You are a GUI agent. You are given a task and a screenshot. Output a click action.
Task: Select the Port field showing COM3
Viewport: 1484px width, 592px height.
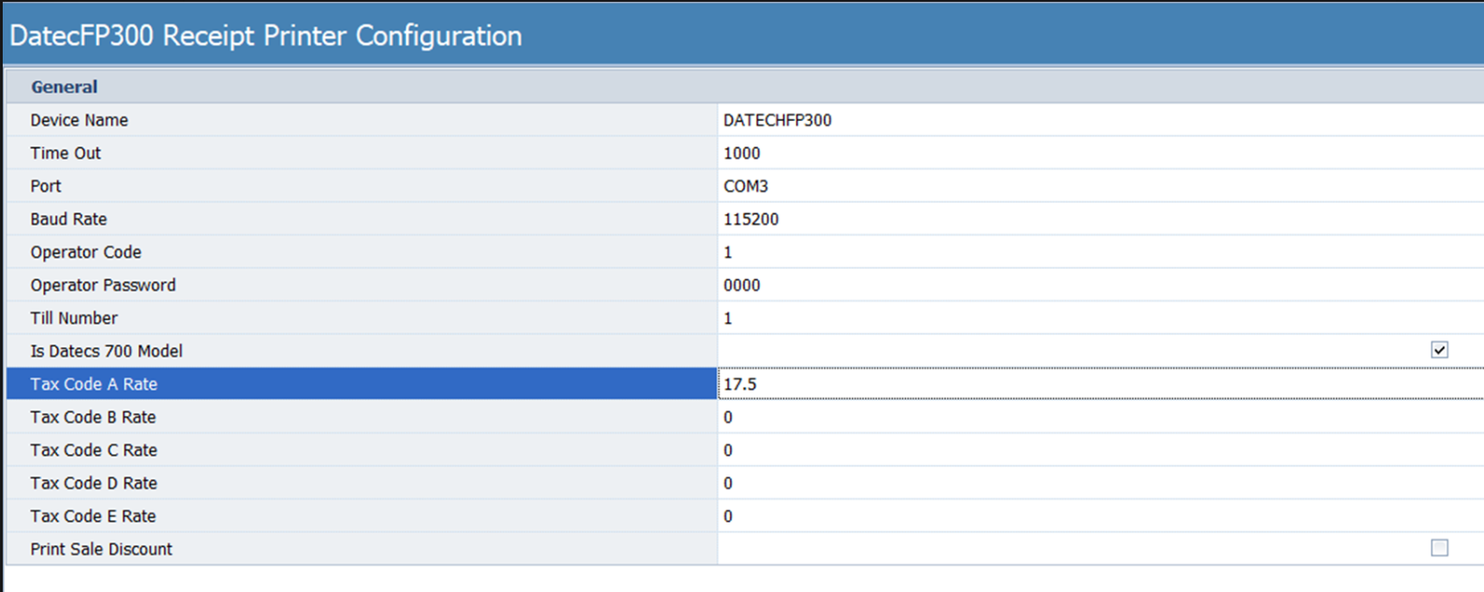click(1097, 186)
